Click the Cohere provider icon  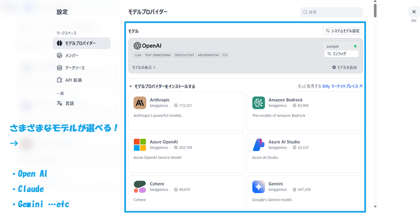click(140, 187)
